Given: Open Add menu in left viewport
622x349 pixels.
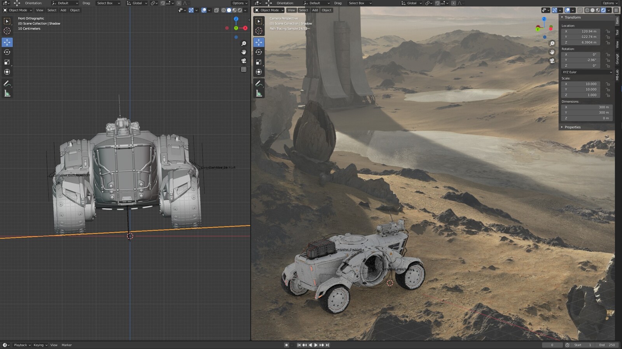Looking at the screenshot, I should (x=63, y=10).
